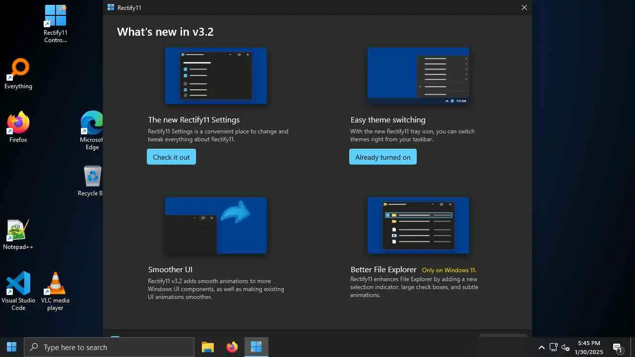Screen dimensions: 635x357
Task: Click the volume speaker tray icon
Action: (x=566, y=348)
